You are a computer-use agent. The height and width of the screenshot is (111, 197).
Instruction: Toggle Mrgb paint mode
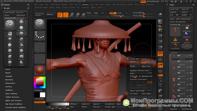tap(89, 13)
